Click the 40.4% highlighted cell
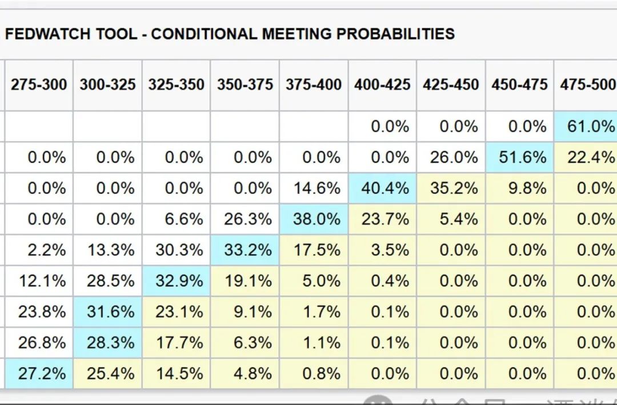This screenshot has height=405, width=617. click(x=385, y=188)
